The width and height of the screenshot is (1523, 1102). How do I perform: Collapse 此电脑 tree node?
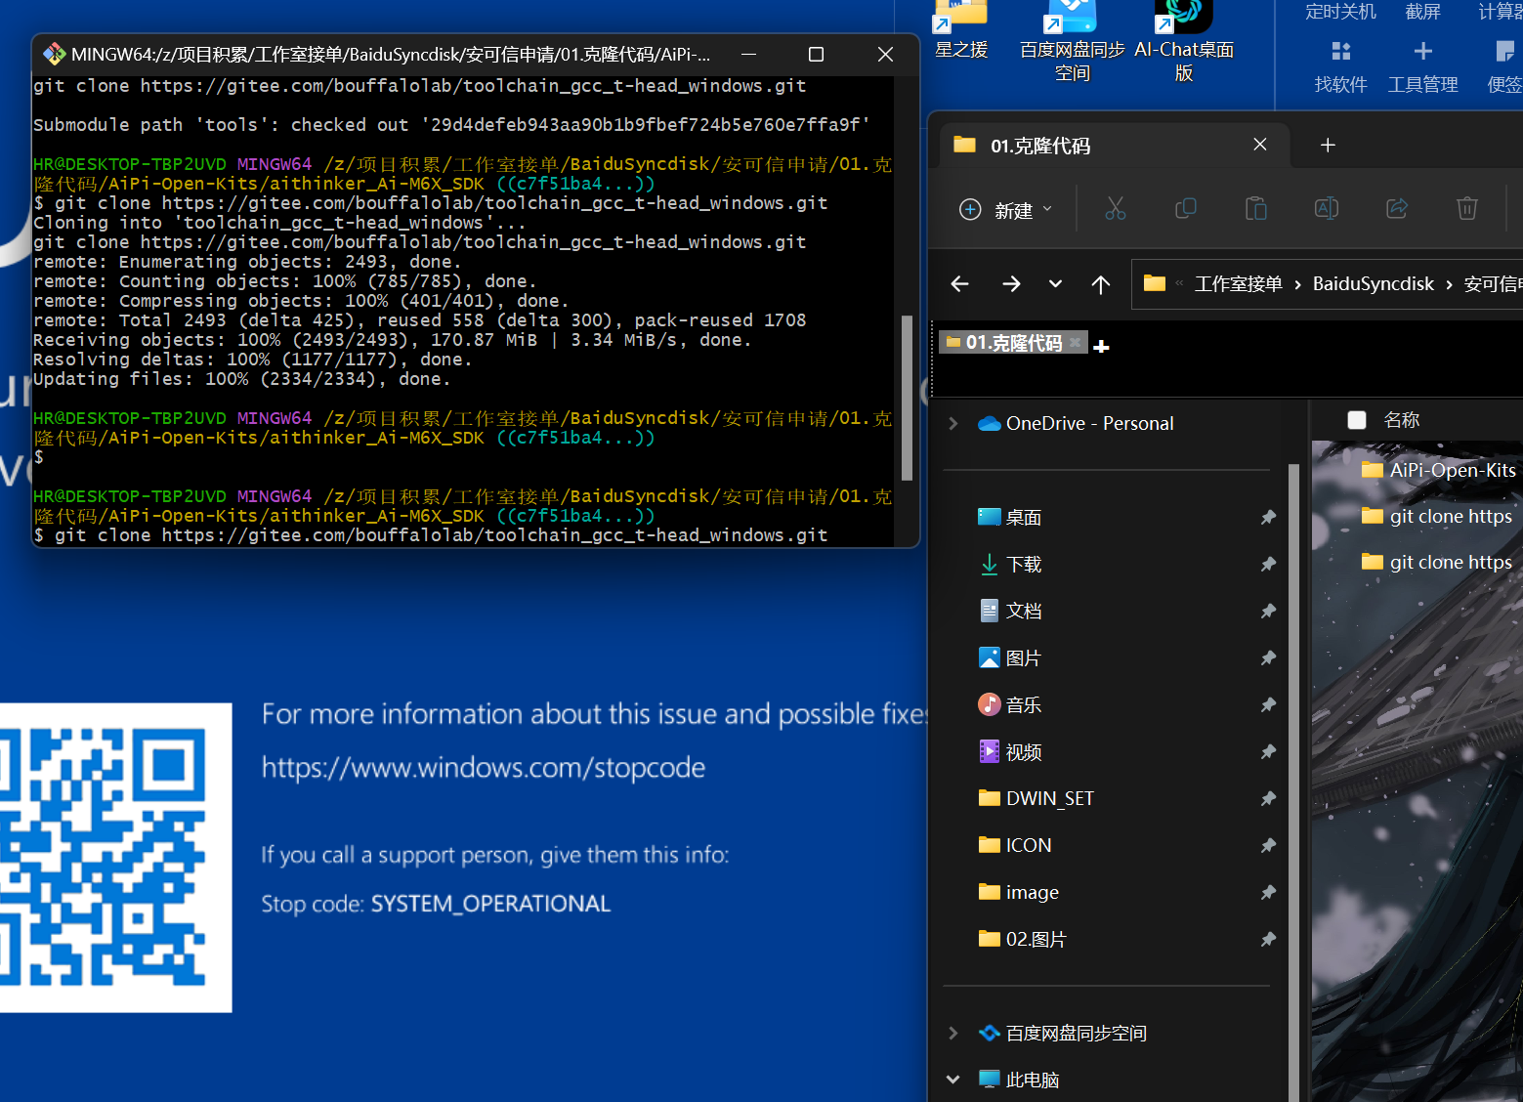(x=953, y=1080)
